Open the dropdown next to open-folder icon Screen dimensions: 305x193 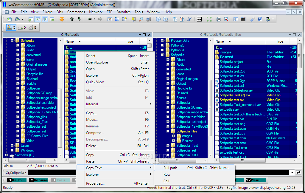(x=22, y=19)
